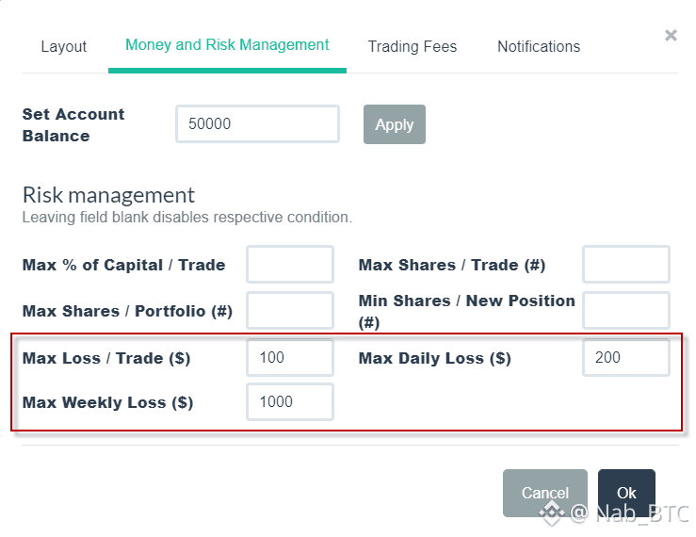Select Money and Risk Management tab

tap(227, 45)
